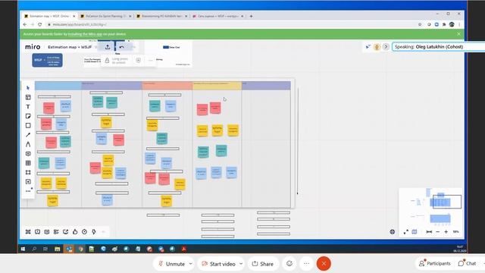Open a new browser tab
The height and width of the screenshot is (273, 485).
coord(251,16)
